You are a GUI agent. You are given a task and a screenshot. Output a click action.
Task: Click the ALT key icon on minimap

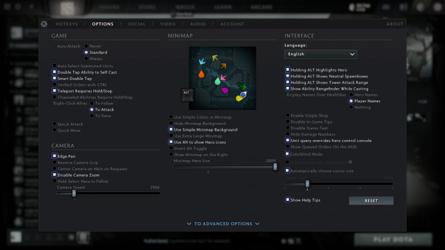coord(187,93)
